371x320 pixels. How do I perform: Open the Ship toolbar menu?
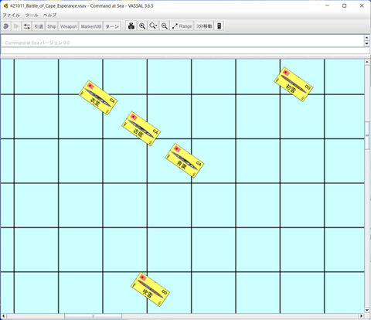tap(52, 26)
